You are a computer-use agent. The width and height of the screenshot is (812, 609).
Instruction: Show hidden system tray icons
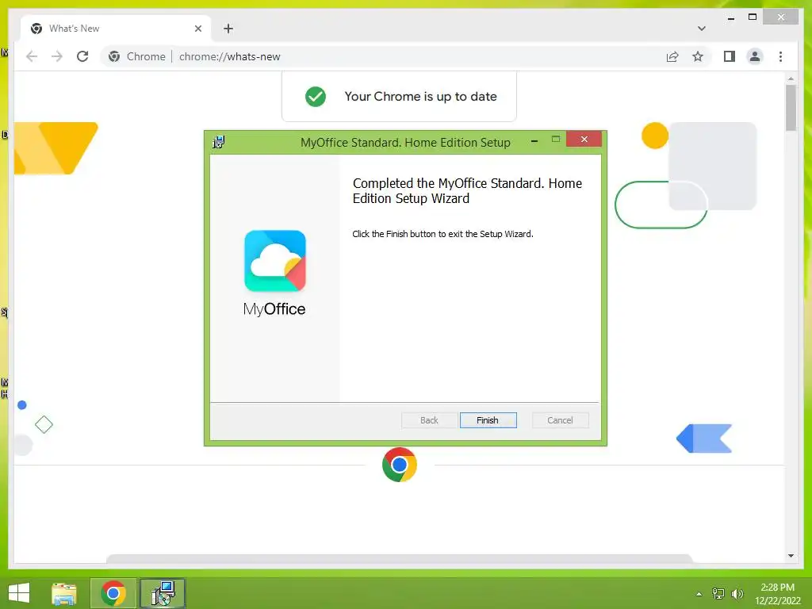pos(699,594)
